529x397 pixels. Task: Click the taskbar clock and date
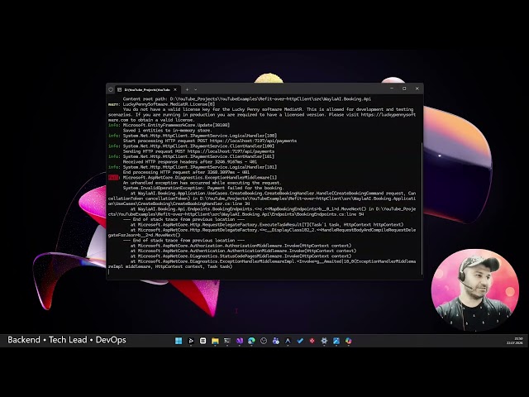[514, 341]
